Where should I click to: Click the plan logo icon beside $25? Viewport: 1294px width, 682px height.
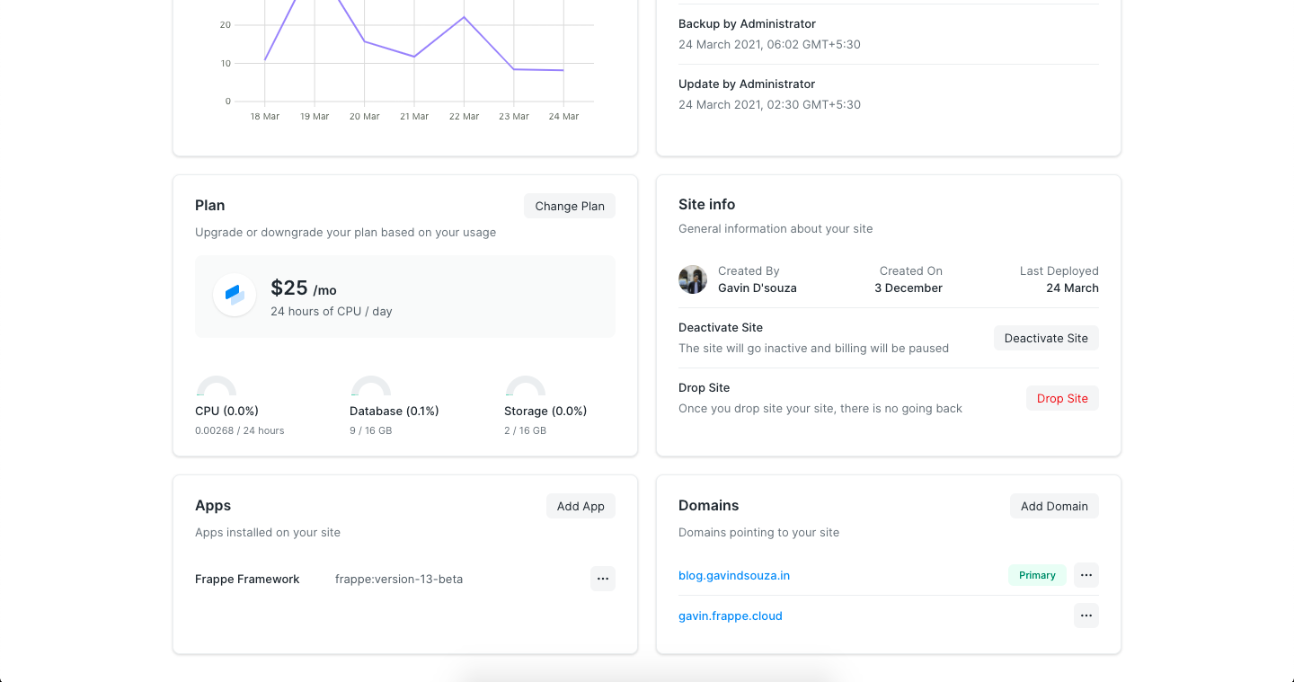pyautogui.click(x=235, y=295)
